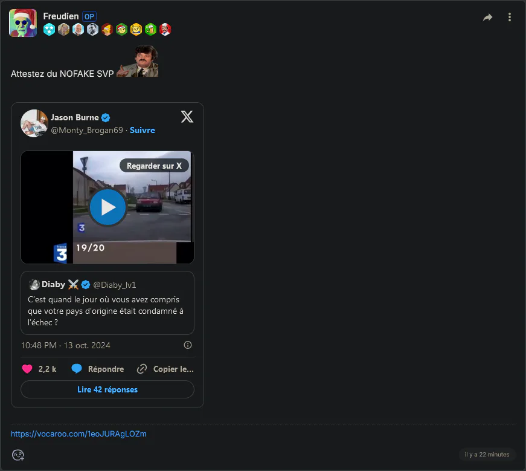Viewport: 526px width, 471px height.
Task: Open the quoted Diaby tweet text
Action: click(106, 311)
